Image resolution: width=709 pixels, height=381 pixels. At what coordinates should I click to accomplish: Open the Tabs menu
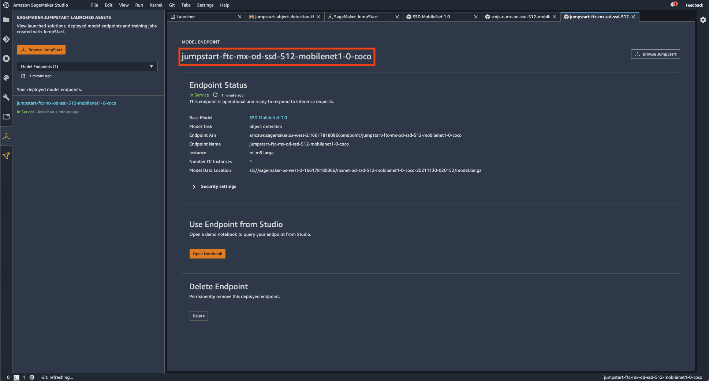(x=186, y=5)
